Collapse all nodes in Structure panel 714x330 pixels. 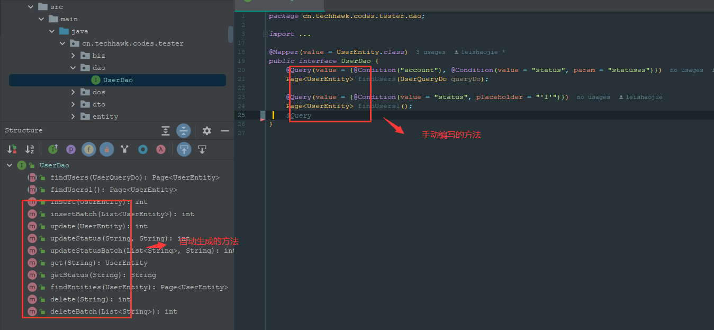tap(184, 131)
